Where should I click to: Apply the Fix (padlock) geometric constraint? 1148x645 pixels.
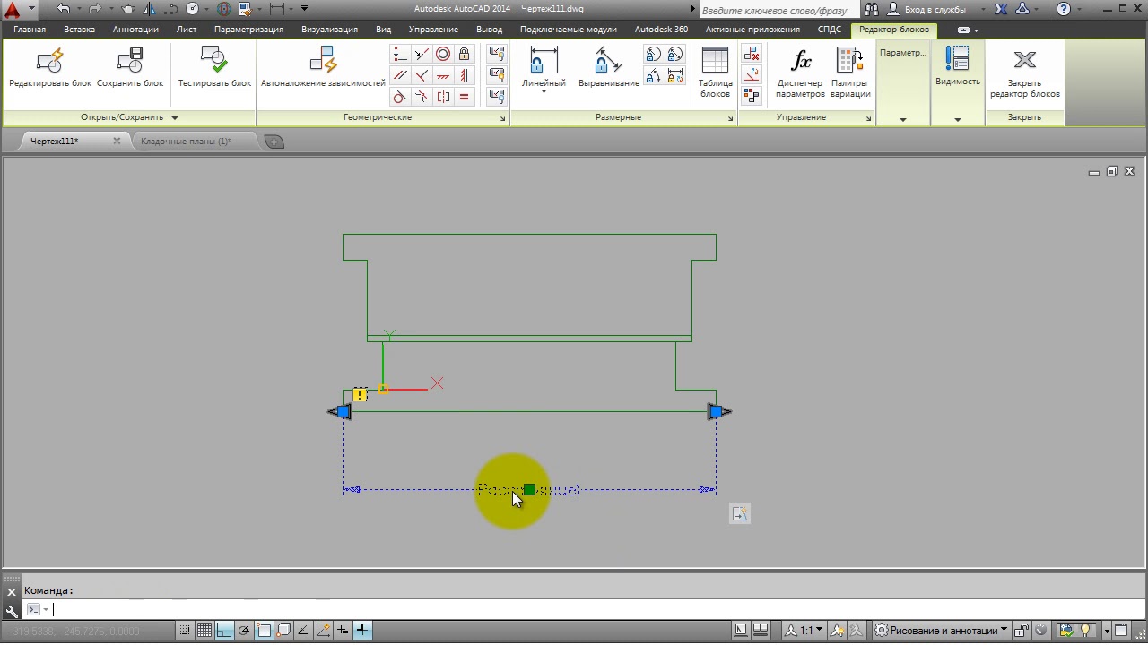tap(464, 54)
